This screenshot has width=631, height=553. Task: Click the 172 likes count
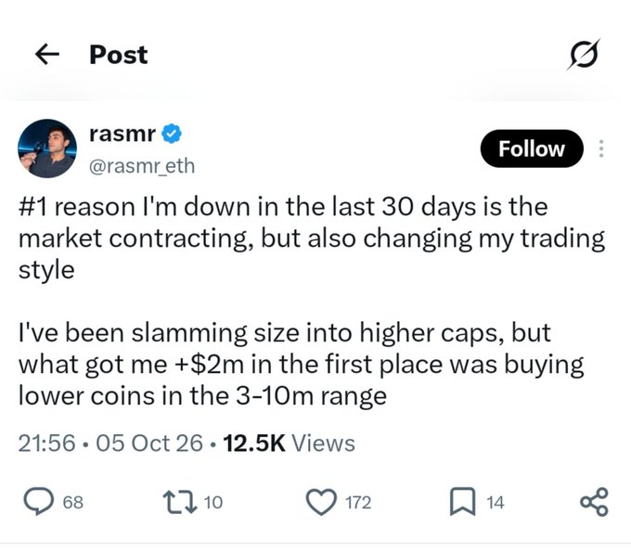tap(358, 502)
